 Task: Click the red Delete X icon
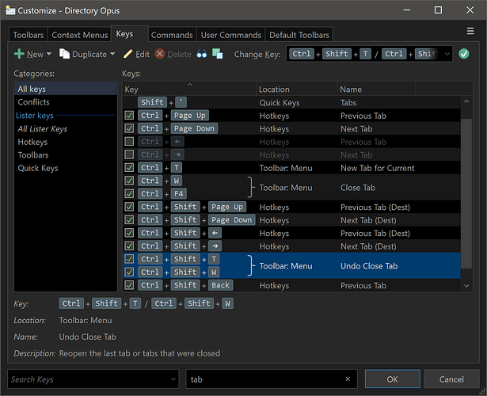[x=160, y=54]
